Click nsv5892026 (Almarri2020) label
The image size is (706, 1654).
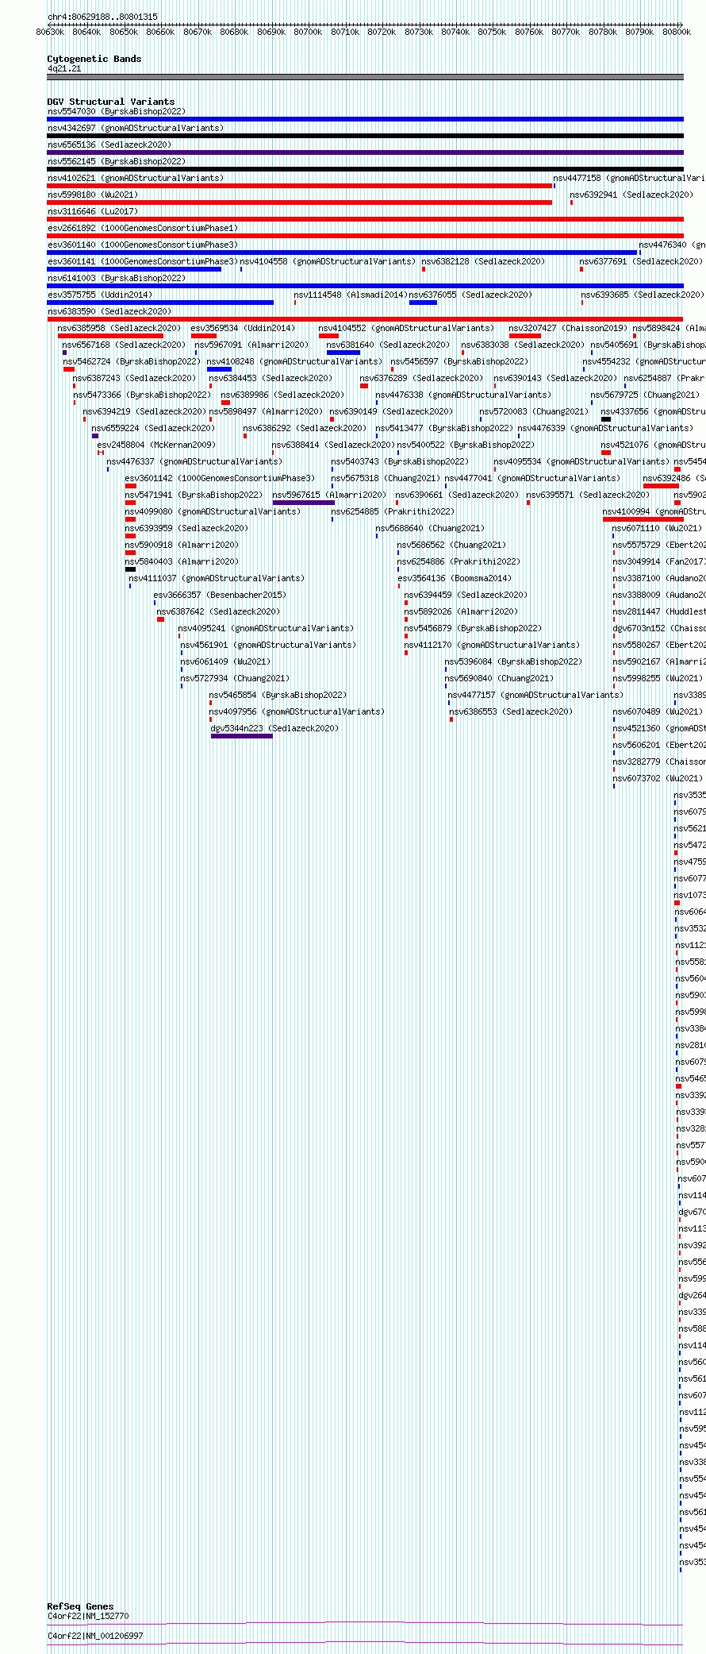coord(461,611)
